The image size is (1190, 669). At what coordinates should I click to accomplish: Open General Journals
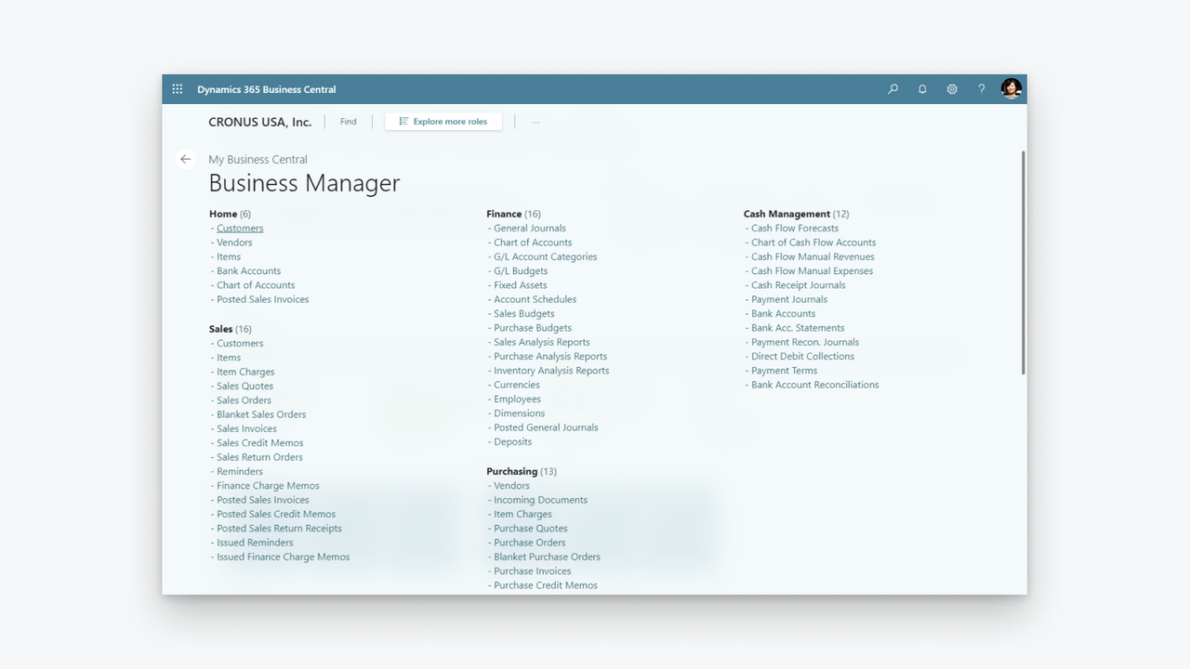[530, 229]
